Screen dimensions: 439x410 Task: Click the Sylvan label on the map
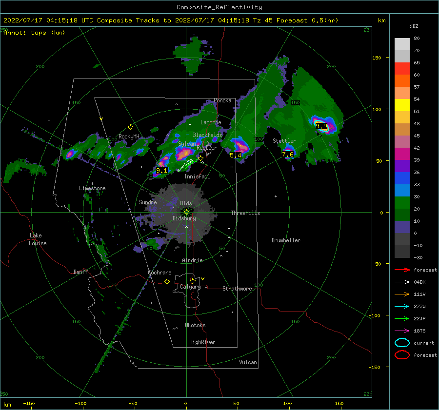tap(187, 144)
